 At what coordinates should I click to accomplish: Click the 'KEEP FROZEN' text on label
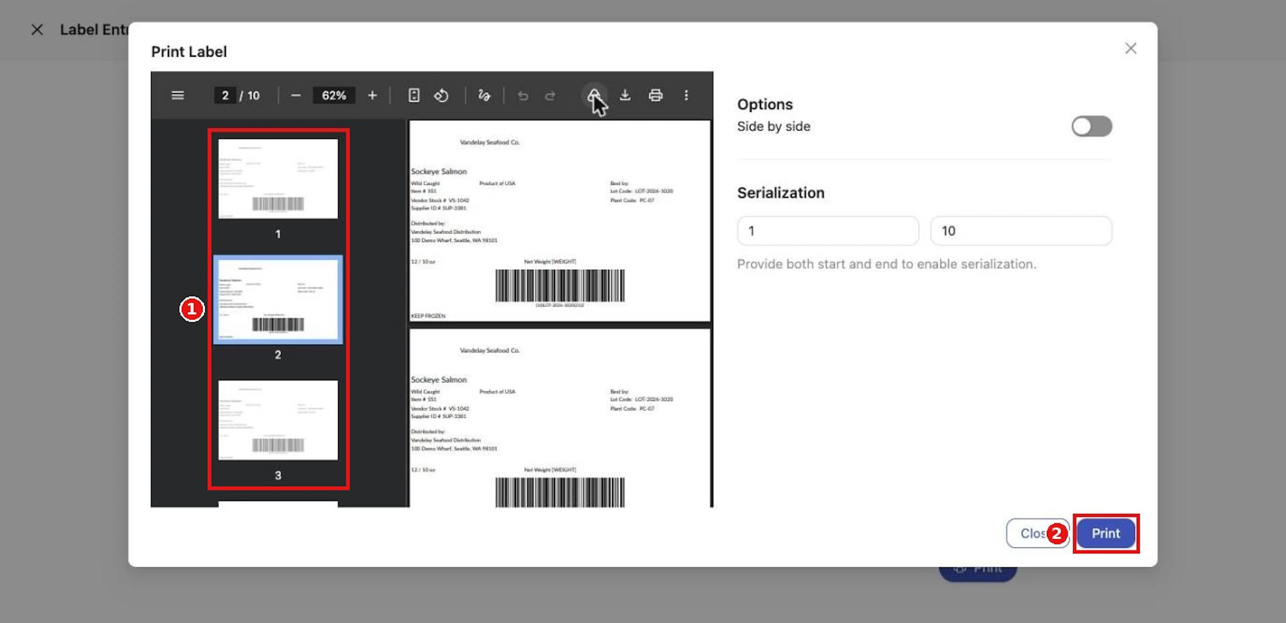click(428, 316)
